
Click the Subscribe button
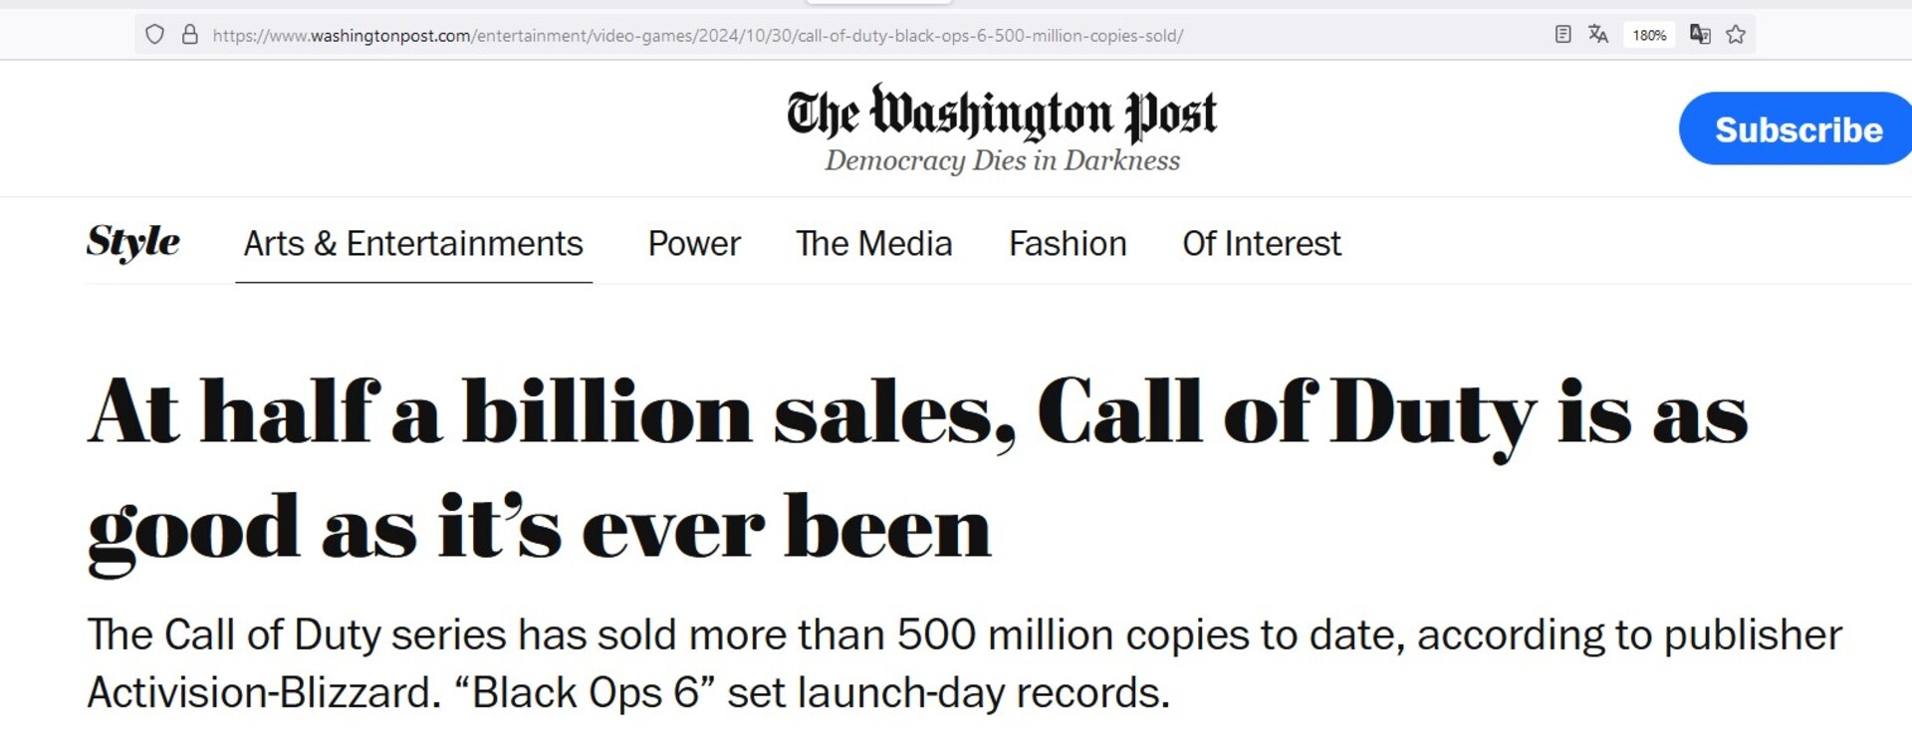[x=1797, y=129]
